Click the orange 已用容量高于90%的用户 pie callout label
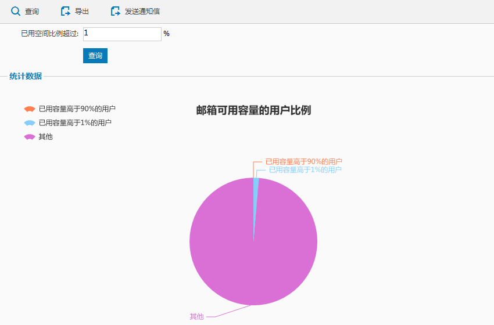 [x=303, y=161]
